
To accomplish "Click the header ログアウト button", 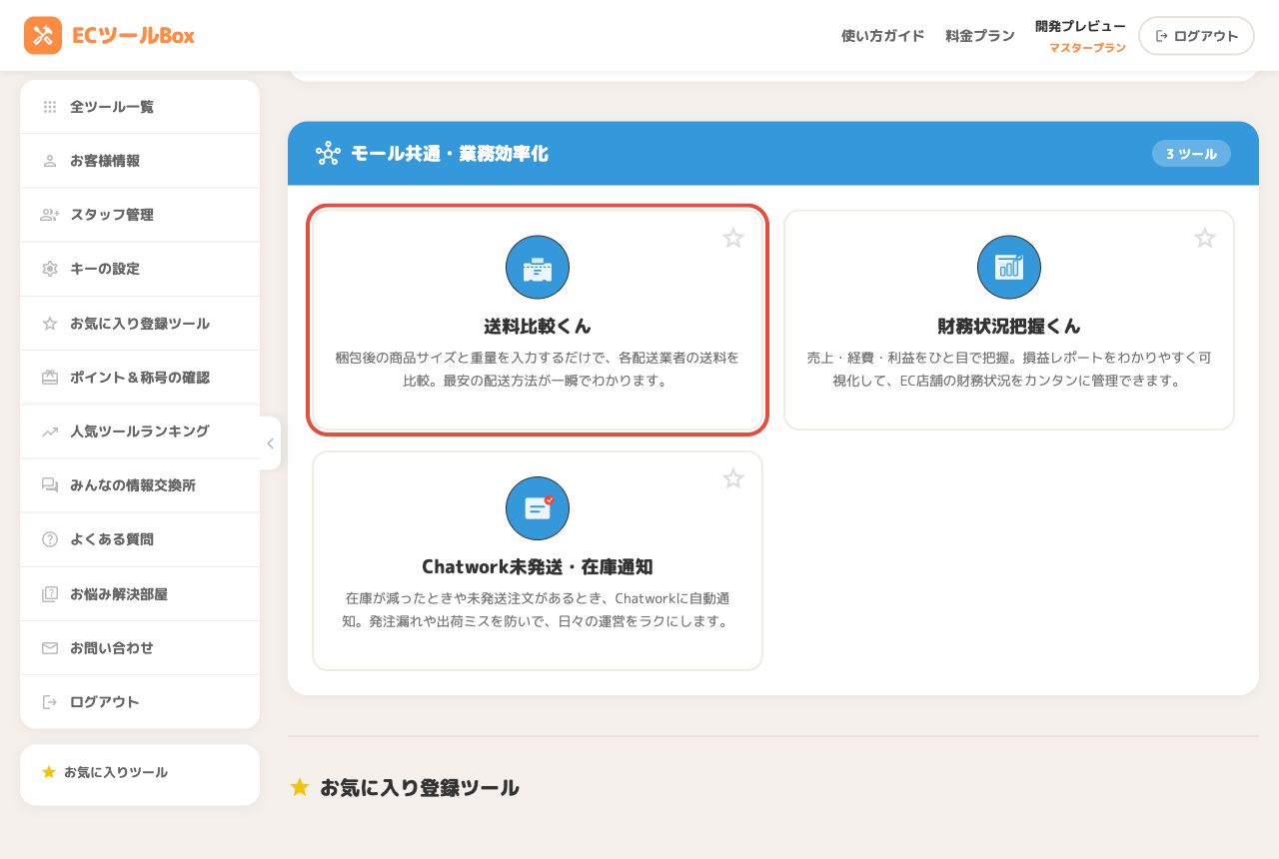I will coord(1196,36).
